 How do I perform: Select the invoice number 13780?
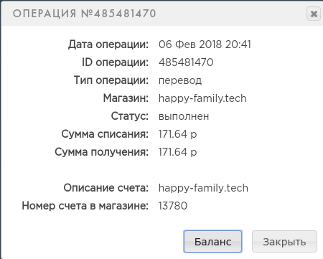point(173,206)
